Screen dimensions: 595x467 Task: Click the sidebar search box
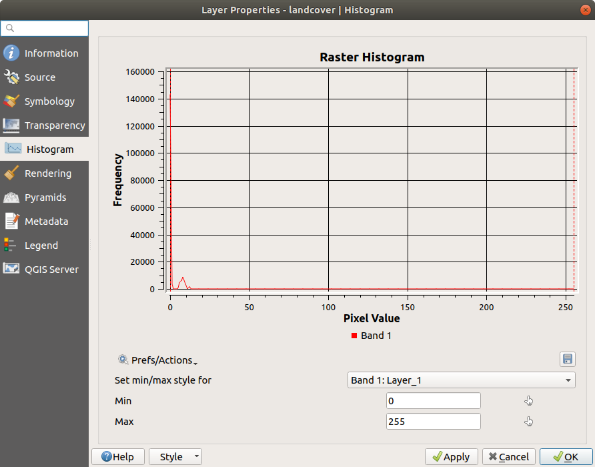(45, 28)
